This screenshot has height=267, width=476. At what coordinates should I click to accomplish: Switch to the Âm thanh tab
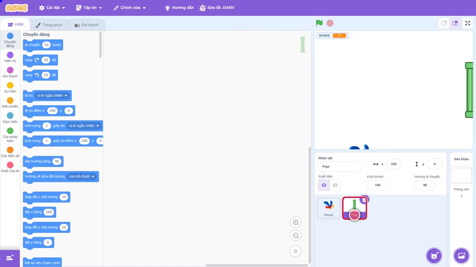87,25
